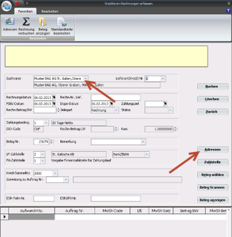Click the Beleg wählen button
The width and height of the screenshot is (232, 237).
[x=213, y=175]
